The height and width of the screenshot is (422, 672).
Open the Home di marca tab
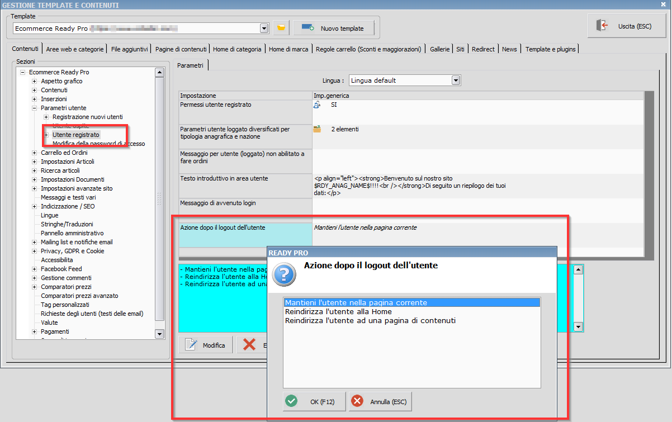pyautogui.click(x=288, y=49)
